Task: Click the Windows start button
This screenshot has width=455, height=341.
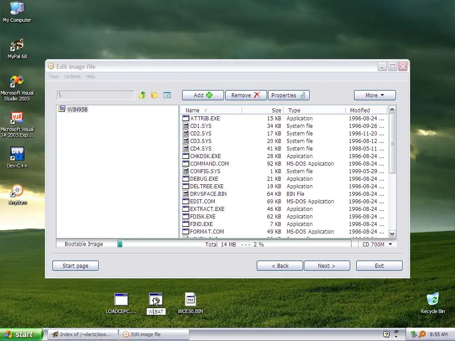Action: click(x=21, y=334)
